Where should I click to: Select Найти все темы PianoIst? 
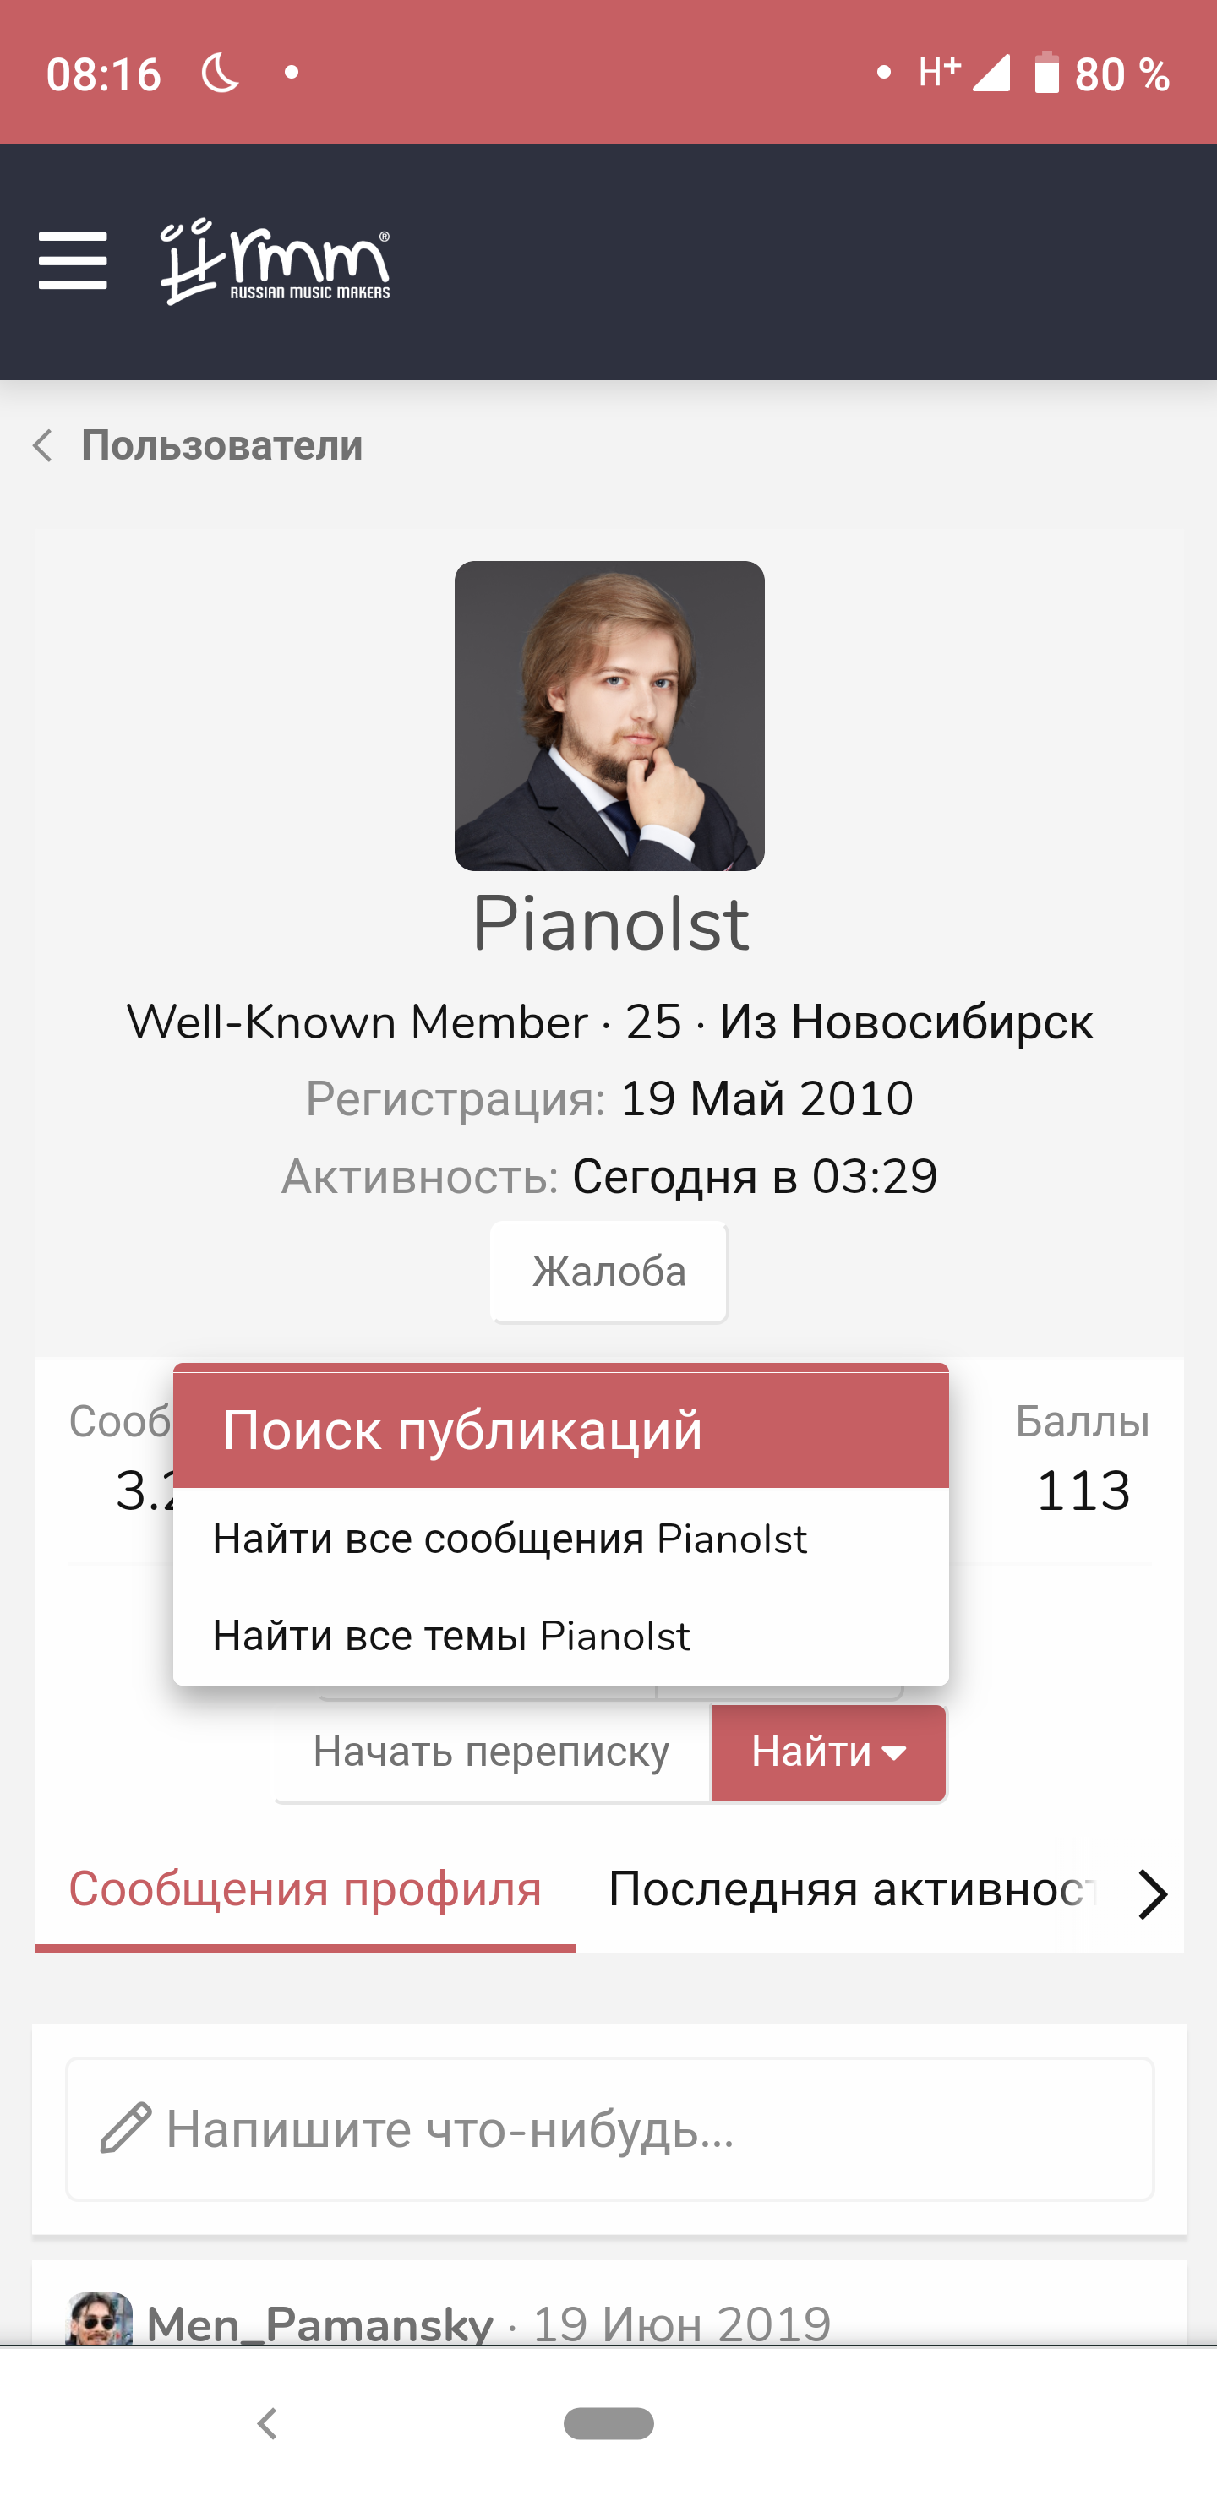tap(451, 1636)
